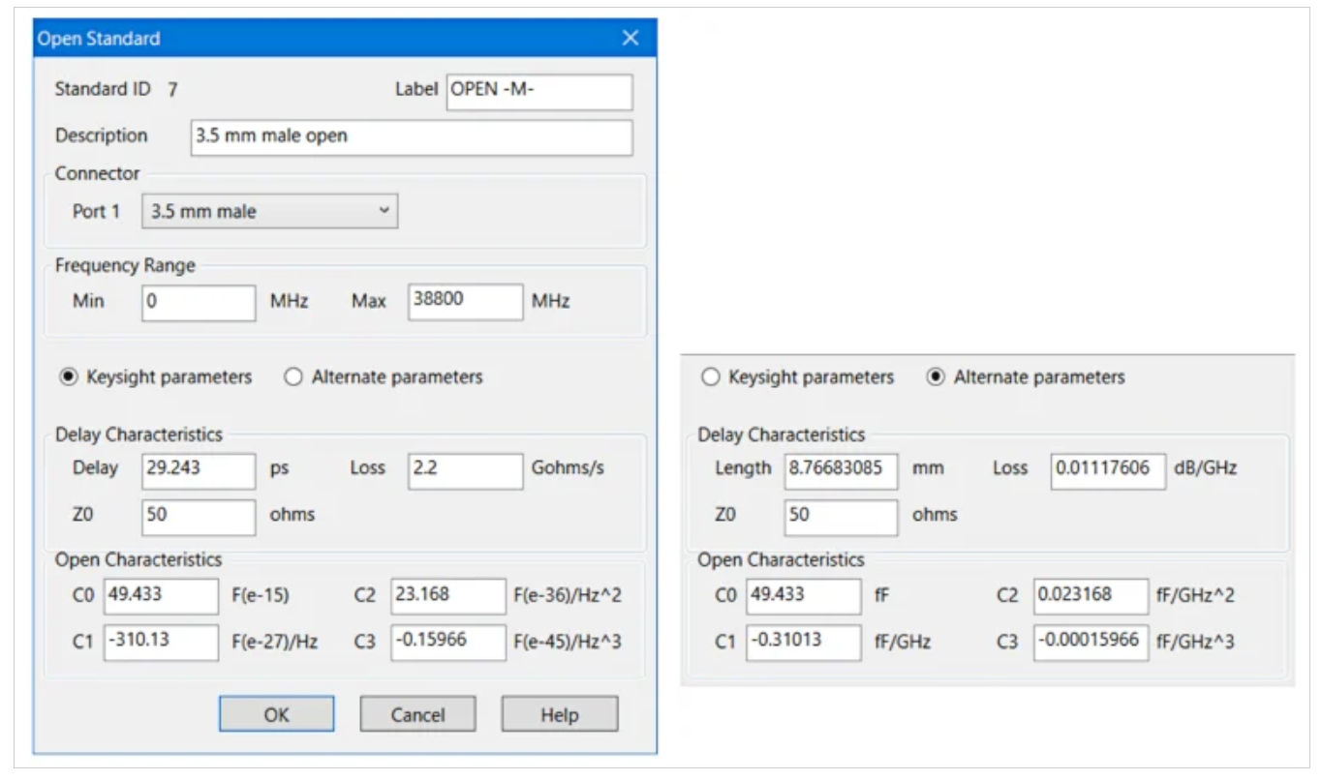
Task: Open Help for Open Standard
Action: click(560, 714)
